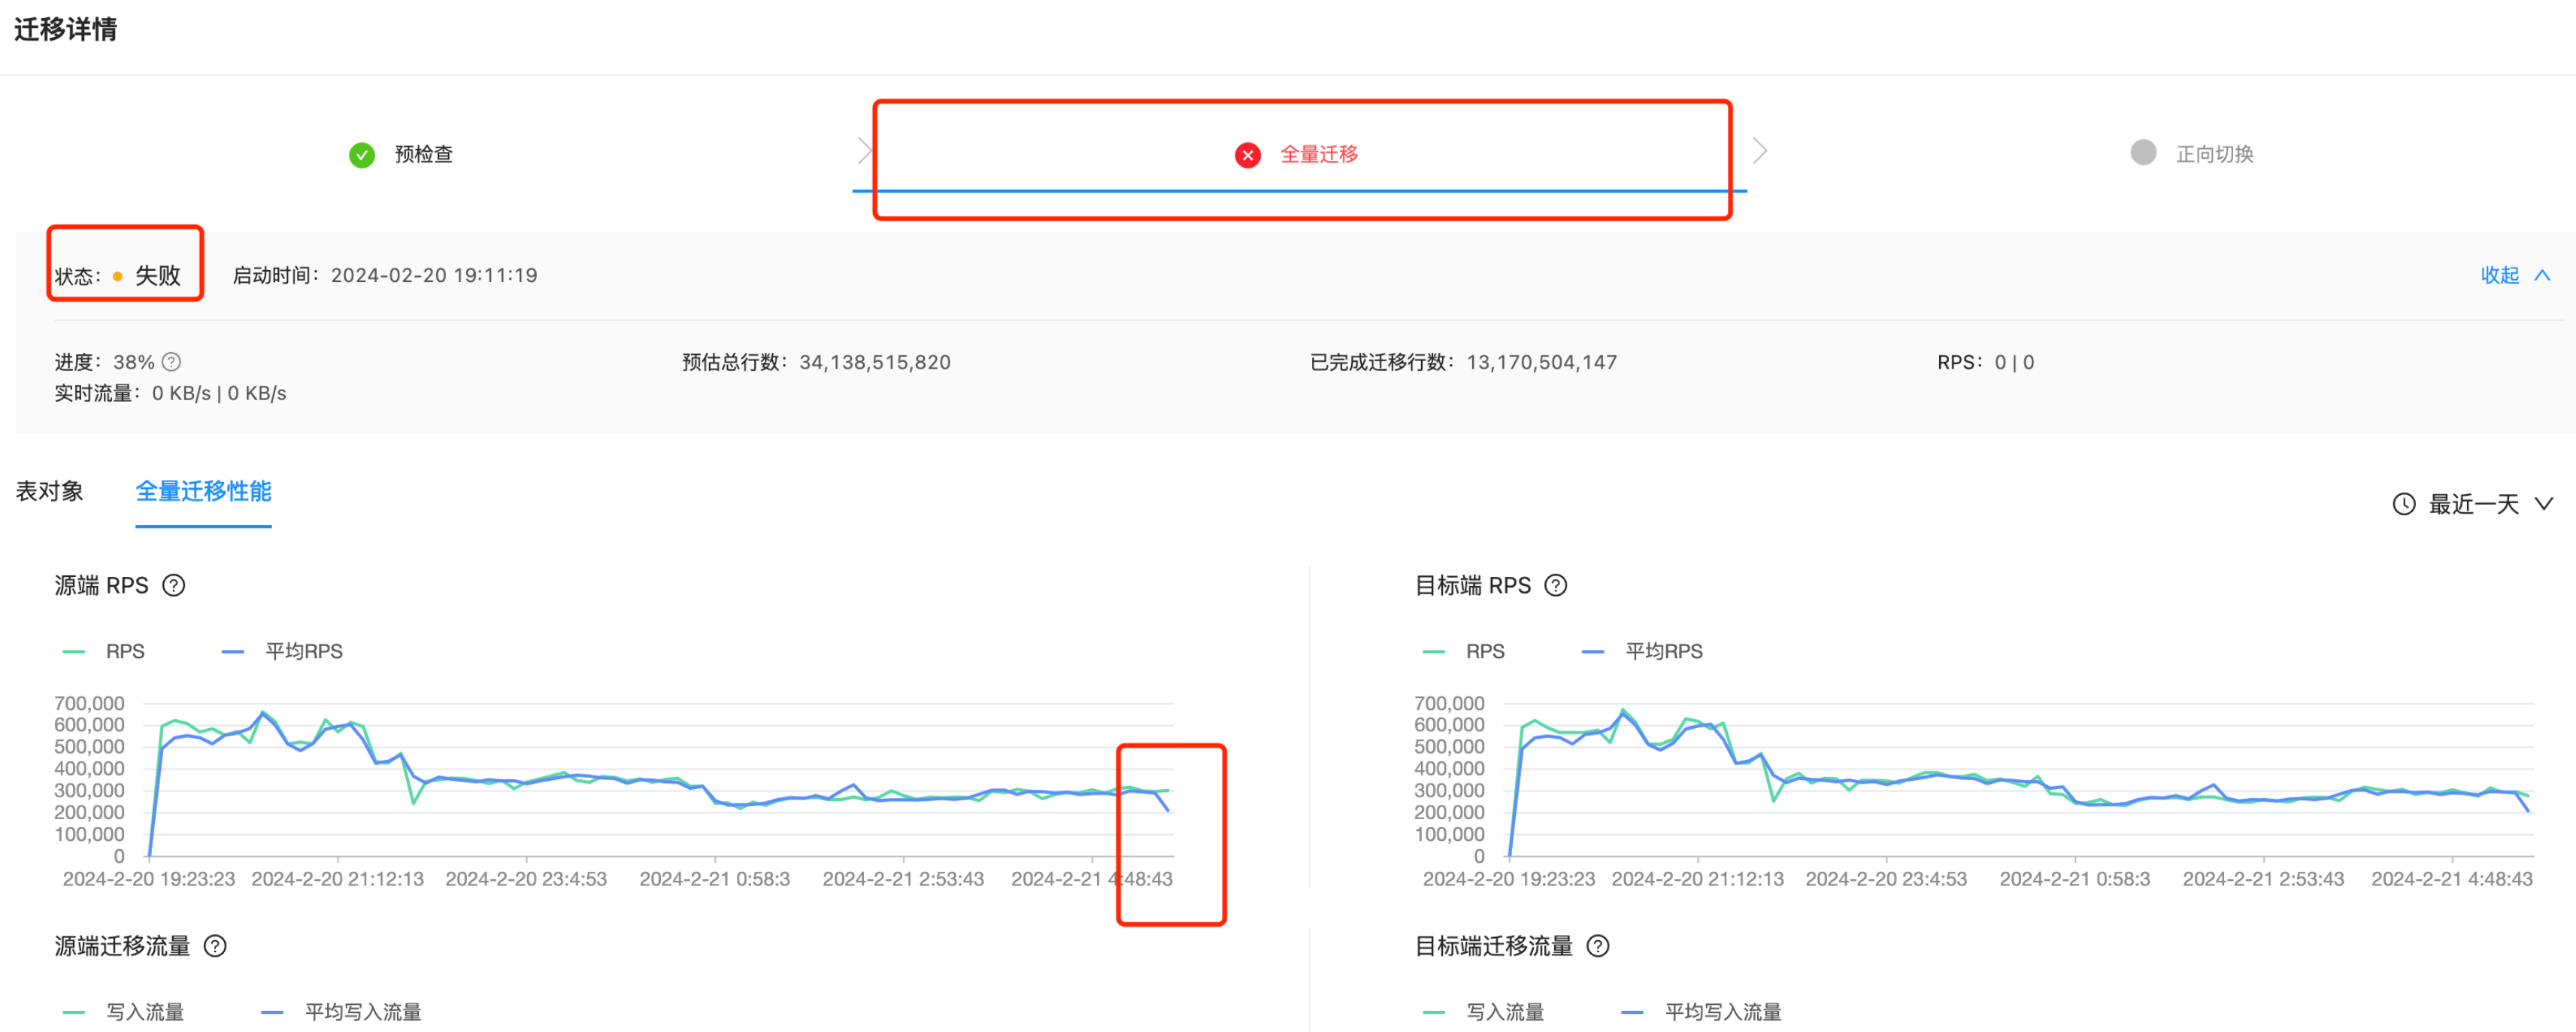Toggle the RPS legend in 源端 RPS chart
This screenshot has height=1032, width=2576.
[x=106, y=650]
